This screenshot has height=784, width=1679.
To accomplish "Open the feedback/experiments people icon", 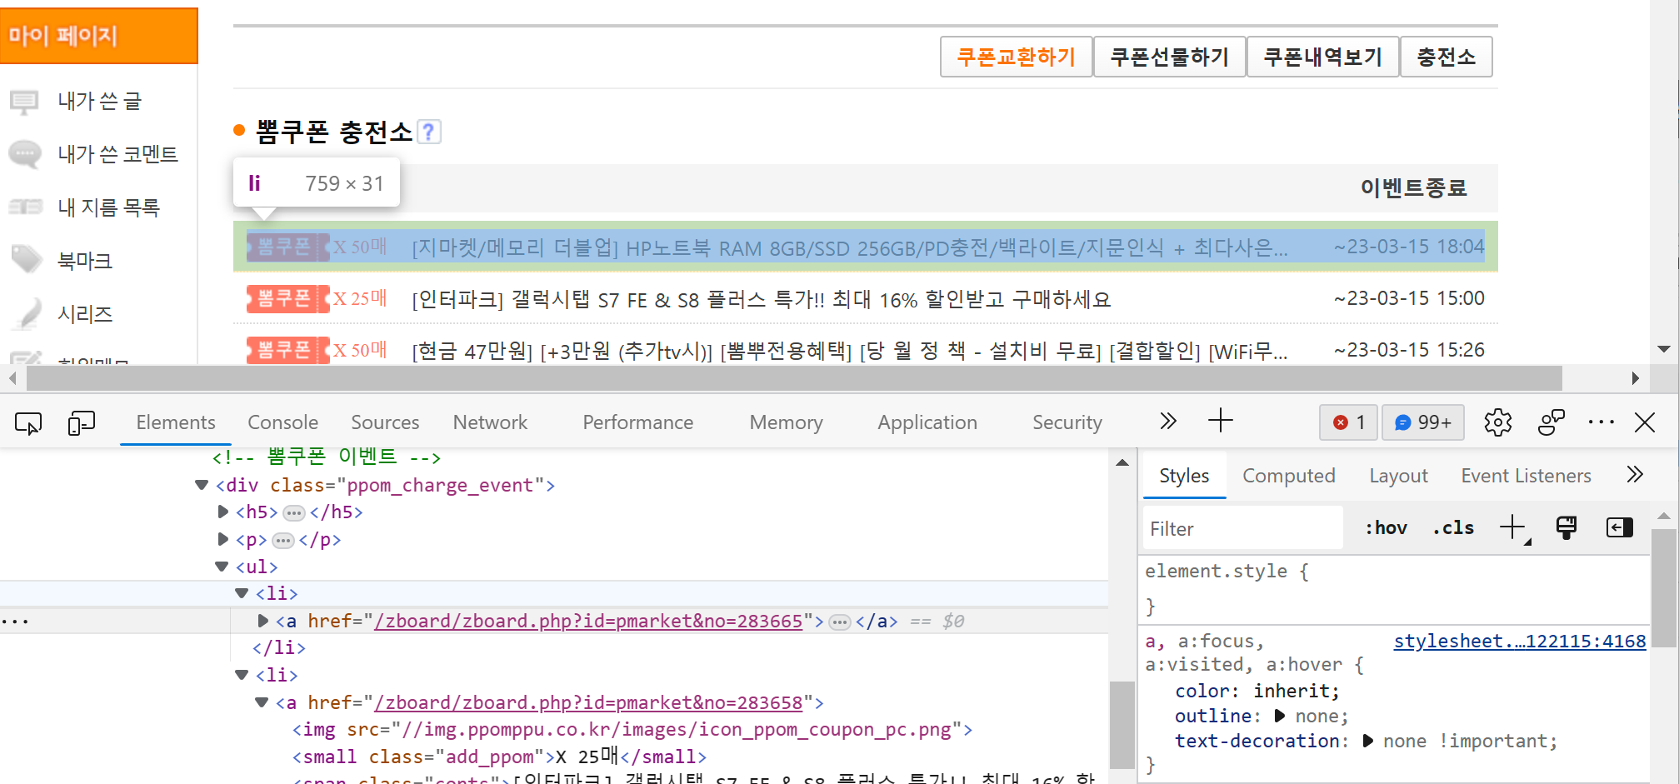I will click(1551, 422).
